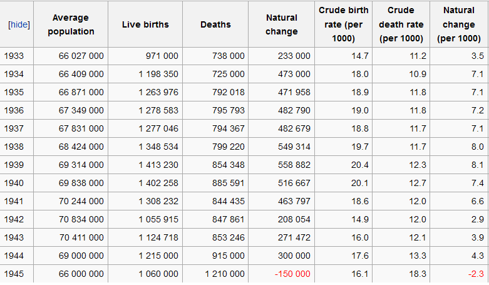Select the 1945 year cell
This screenshot has width=489, height=285.
point(14,274)
